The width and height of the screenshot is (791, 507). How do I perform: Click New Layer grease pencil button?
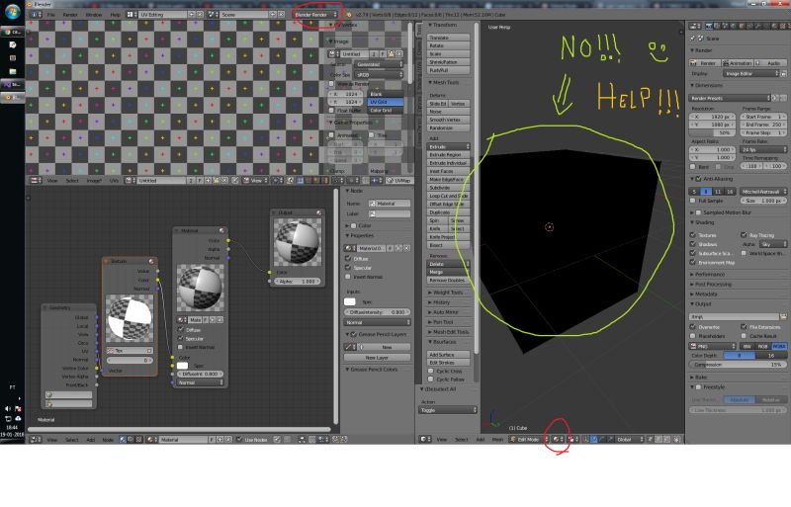coord(377,358)
